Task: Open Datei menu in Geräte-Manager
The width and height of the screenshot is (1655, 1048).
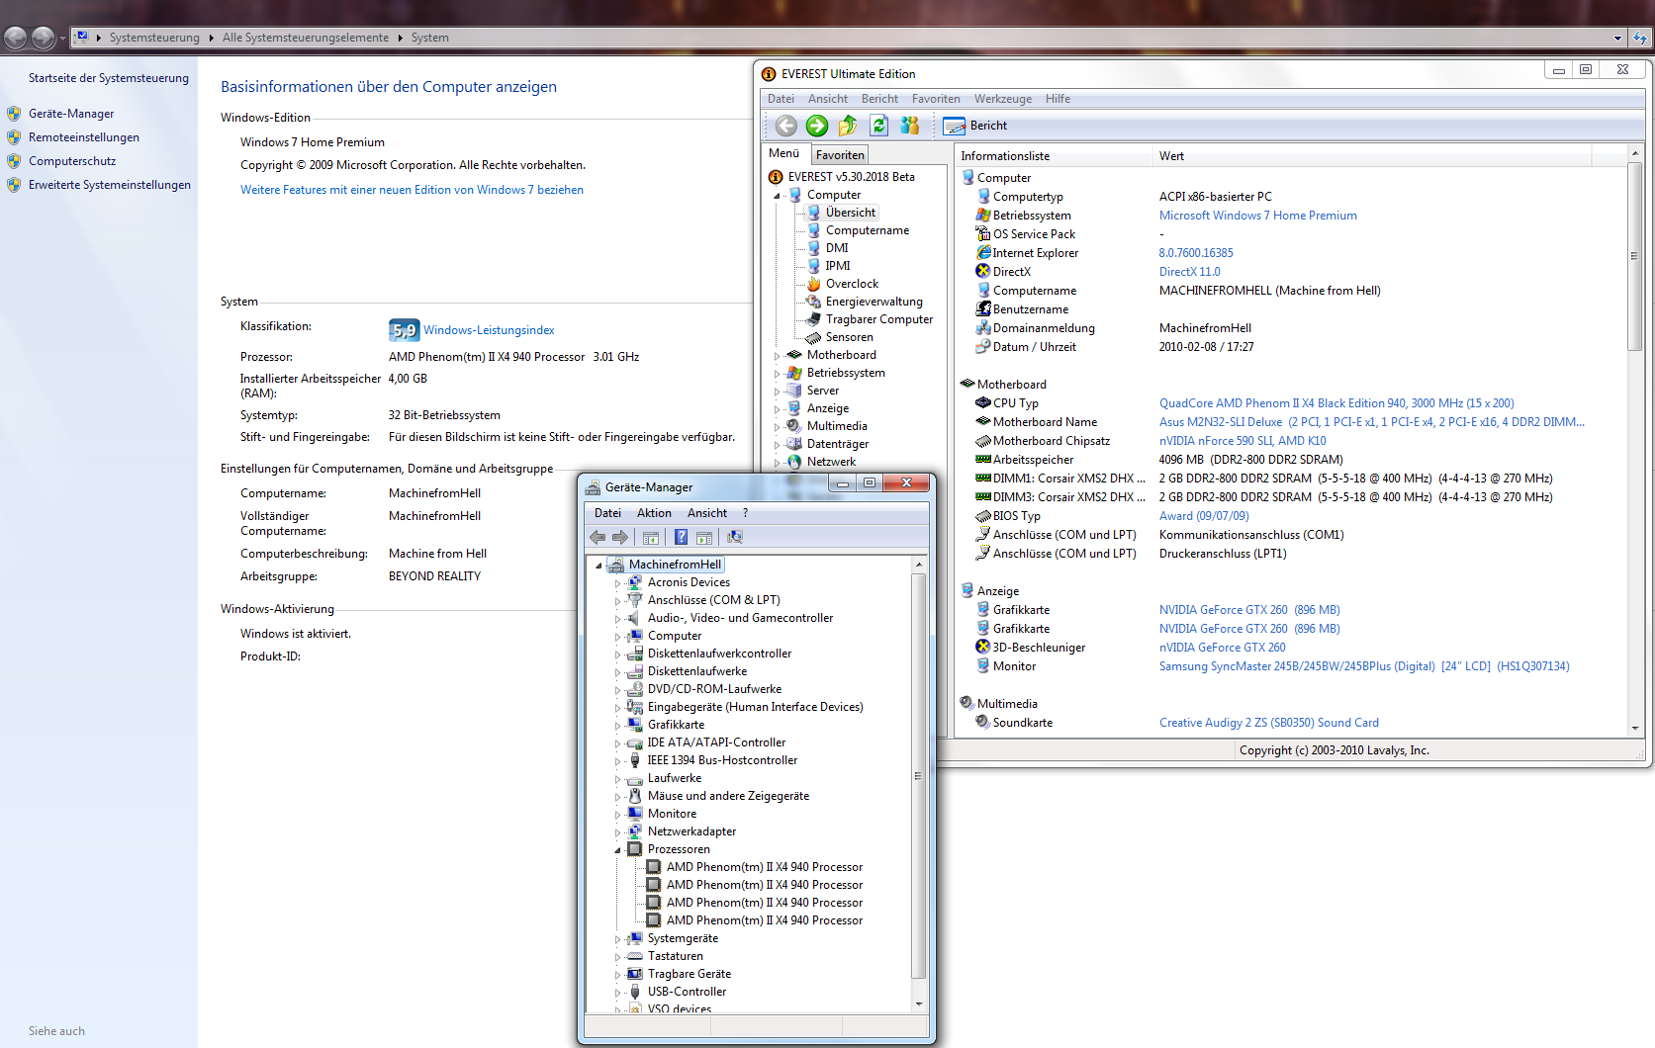Action: coord(607,513)
